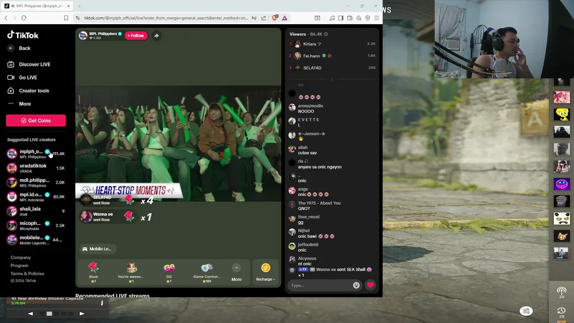
Task: Open commenter Alcyneus's name
Action: pyautogui.click(x=307, y=258)
